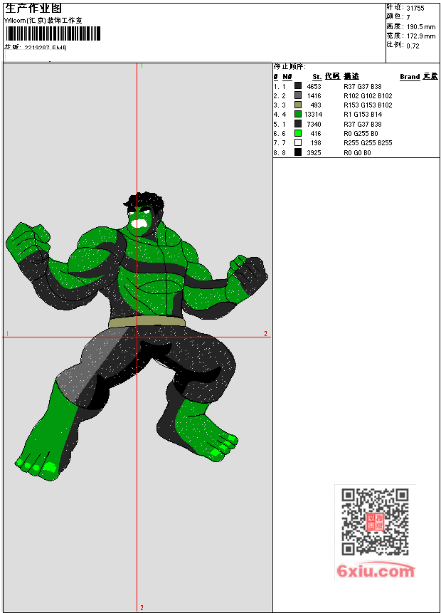Click color description R0 G0 B0
This screenshot has width=441, height=613.
coord(357,153)
